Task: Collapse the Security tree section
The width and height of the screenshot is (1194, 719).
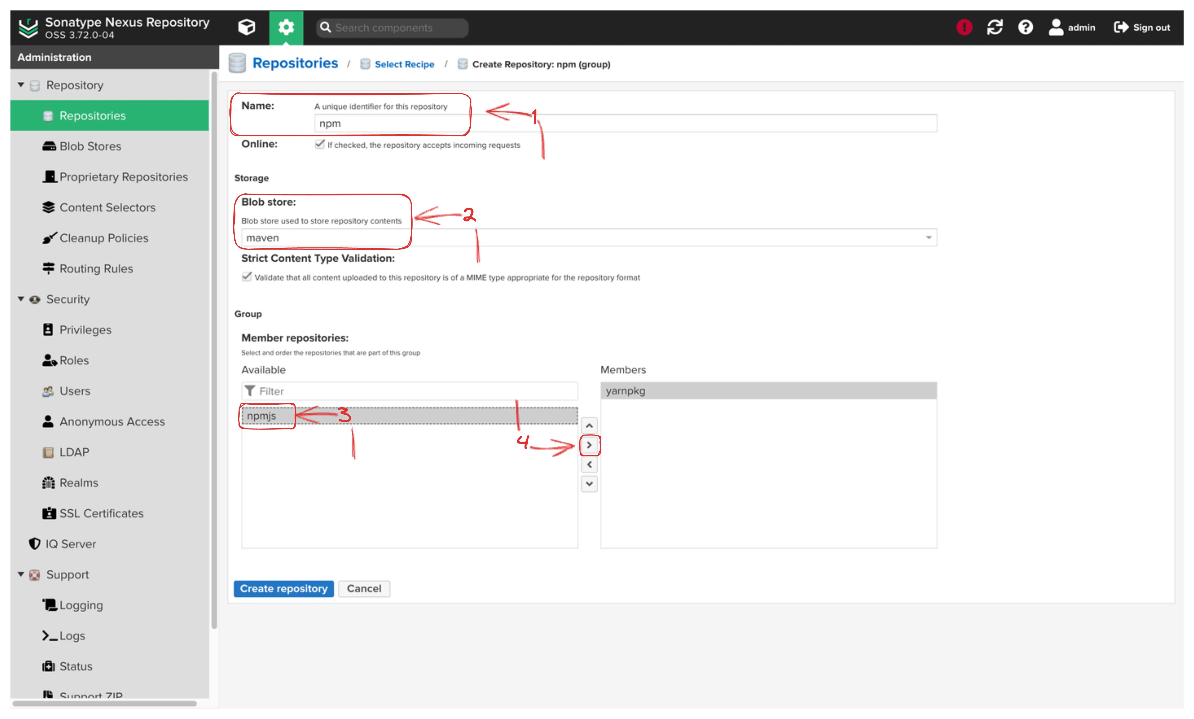Action: (x=21, y=299)
